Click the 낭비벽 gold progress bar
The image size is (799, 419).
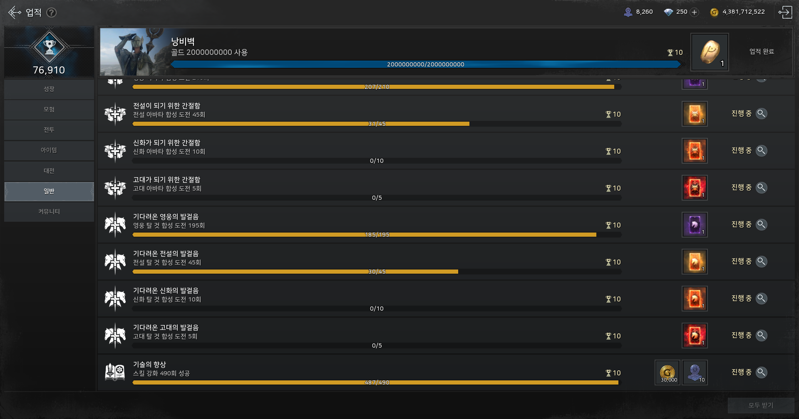coord(425,64)
